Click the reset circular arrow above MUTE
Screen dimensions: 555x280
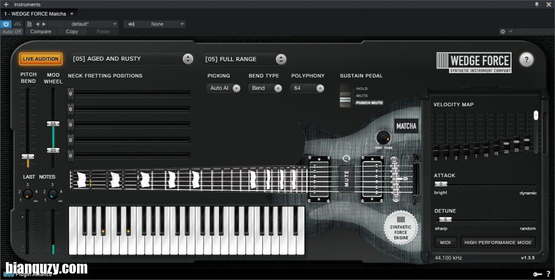[x=346, y=158]
